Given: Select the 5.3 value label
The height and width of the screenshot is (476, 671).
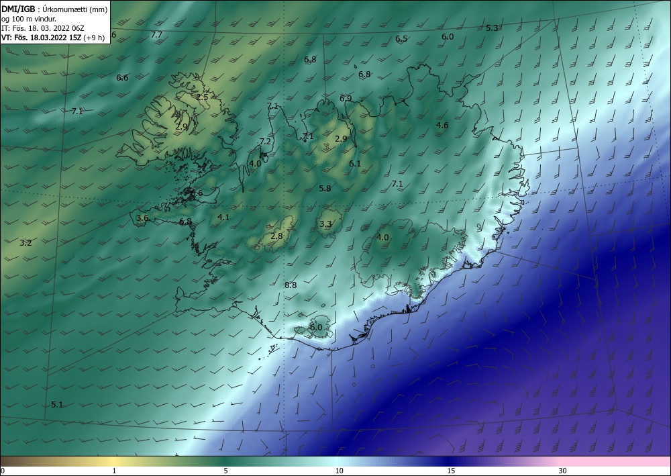Looking at the screenshot, I should tap(492, 28).
